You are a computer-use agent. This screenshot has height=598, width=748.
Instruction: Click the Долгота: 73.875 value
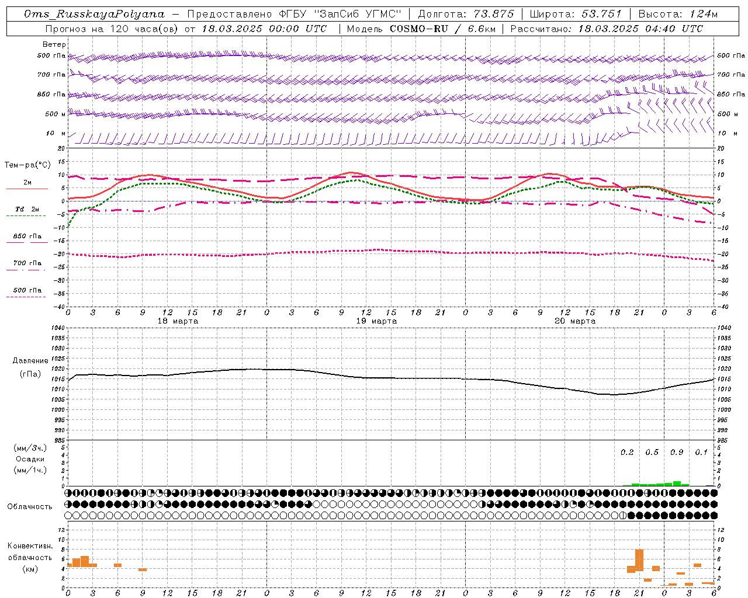tap(466, 14)
